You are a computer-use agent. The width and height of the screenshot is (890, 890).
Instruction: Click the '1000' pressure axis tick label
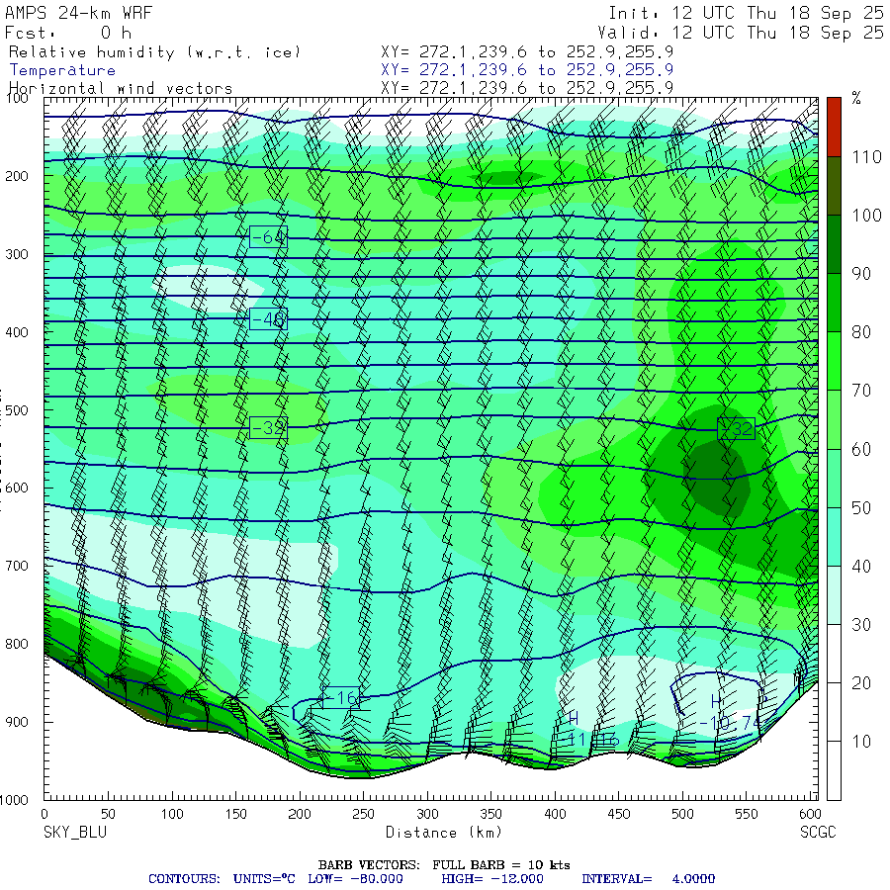tap(14, 800)
